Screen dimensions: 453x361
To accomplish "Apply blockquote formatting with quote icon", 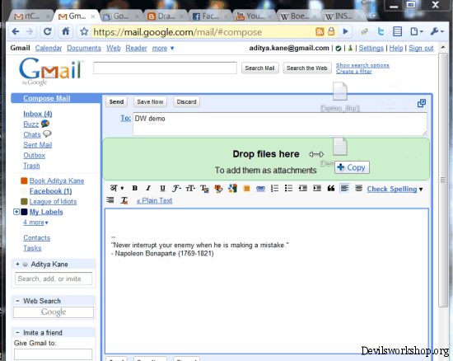I will pyautogui.click(x=331, y=189).
